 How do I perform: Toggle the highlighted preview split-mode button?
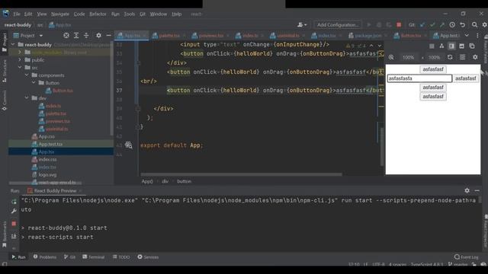[451, 46]
